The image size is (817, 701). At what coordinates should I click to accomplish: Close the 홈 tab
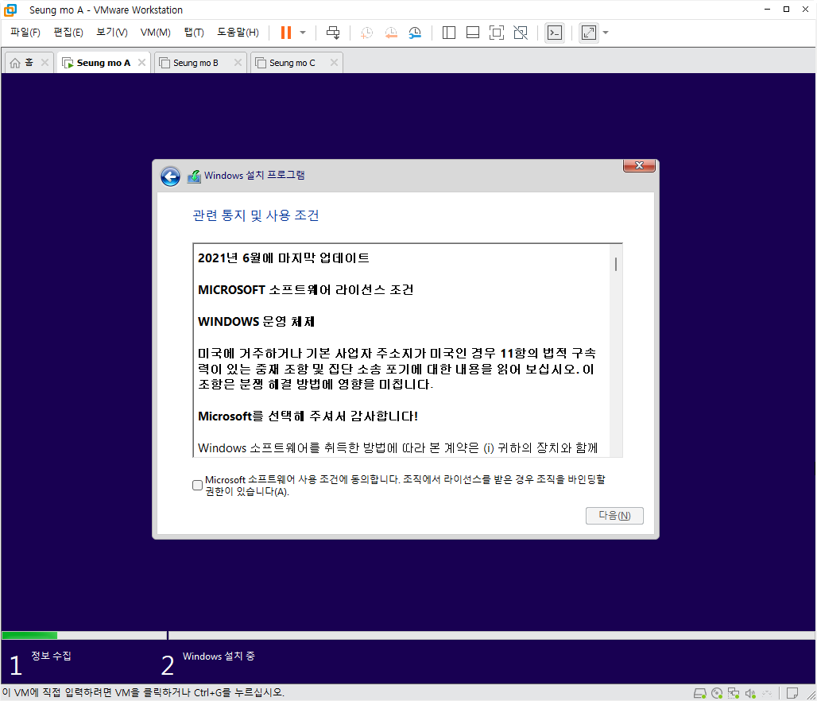[45, 63]
